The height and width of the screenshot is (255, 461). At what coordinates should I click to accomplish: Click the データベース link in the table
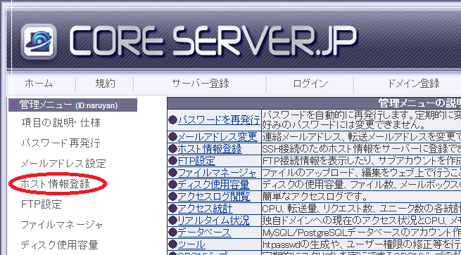coord(204,232)
